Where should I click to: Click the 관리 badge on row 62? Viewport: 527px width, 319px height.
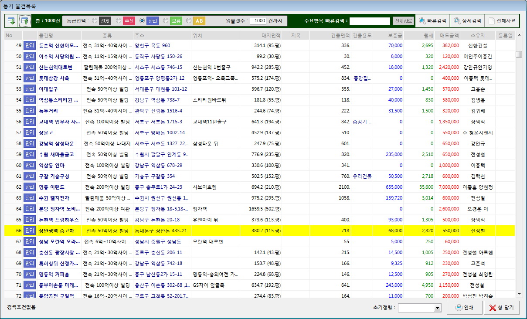point(29,187)
